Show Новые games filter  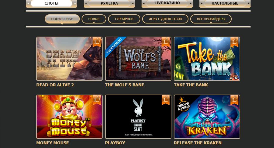pyautogui.click(x=94, y=19)
